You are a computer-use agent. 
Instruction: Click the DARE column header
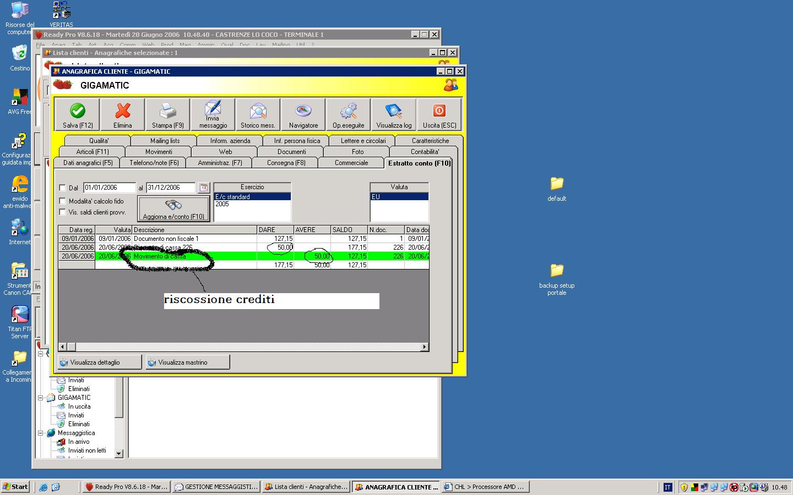[275, 230]
